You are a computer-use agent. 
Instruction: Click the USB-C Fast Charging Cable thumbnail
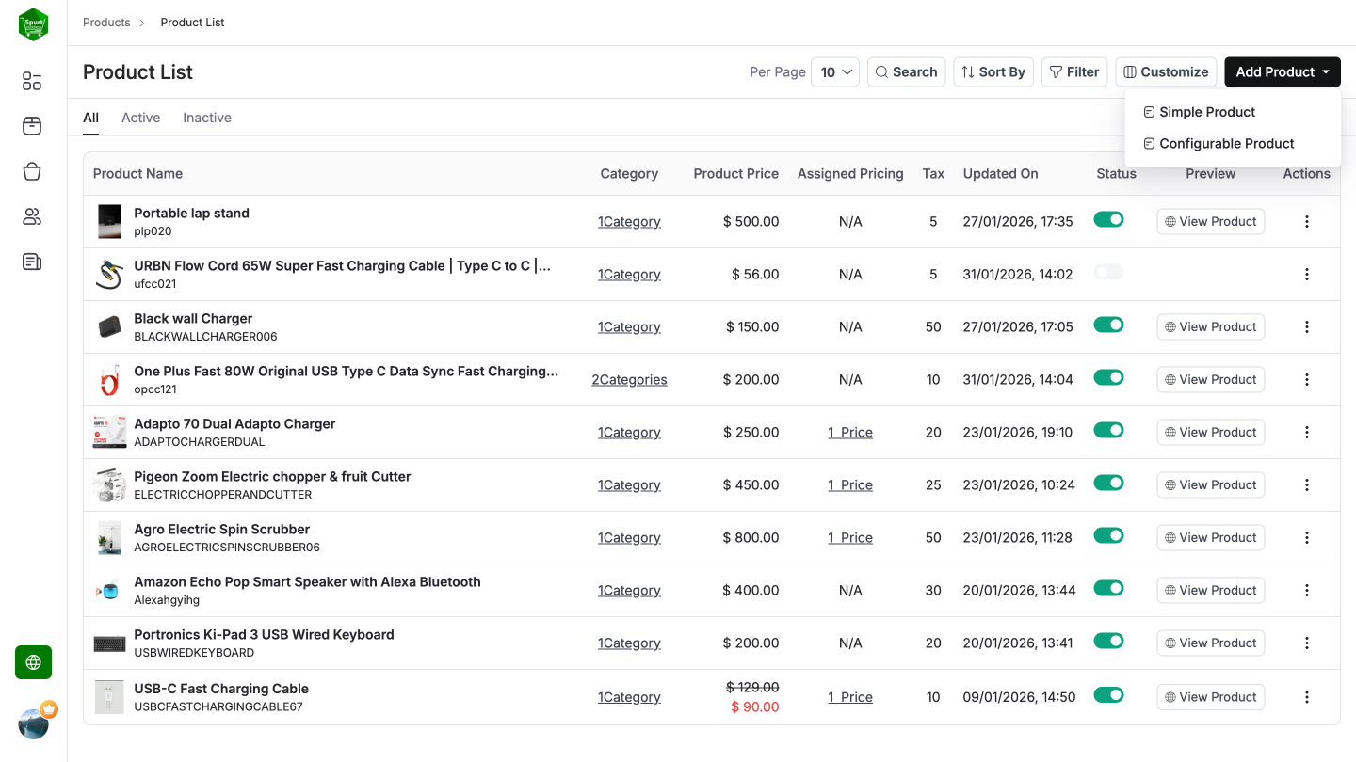coord(108,696)
